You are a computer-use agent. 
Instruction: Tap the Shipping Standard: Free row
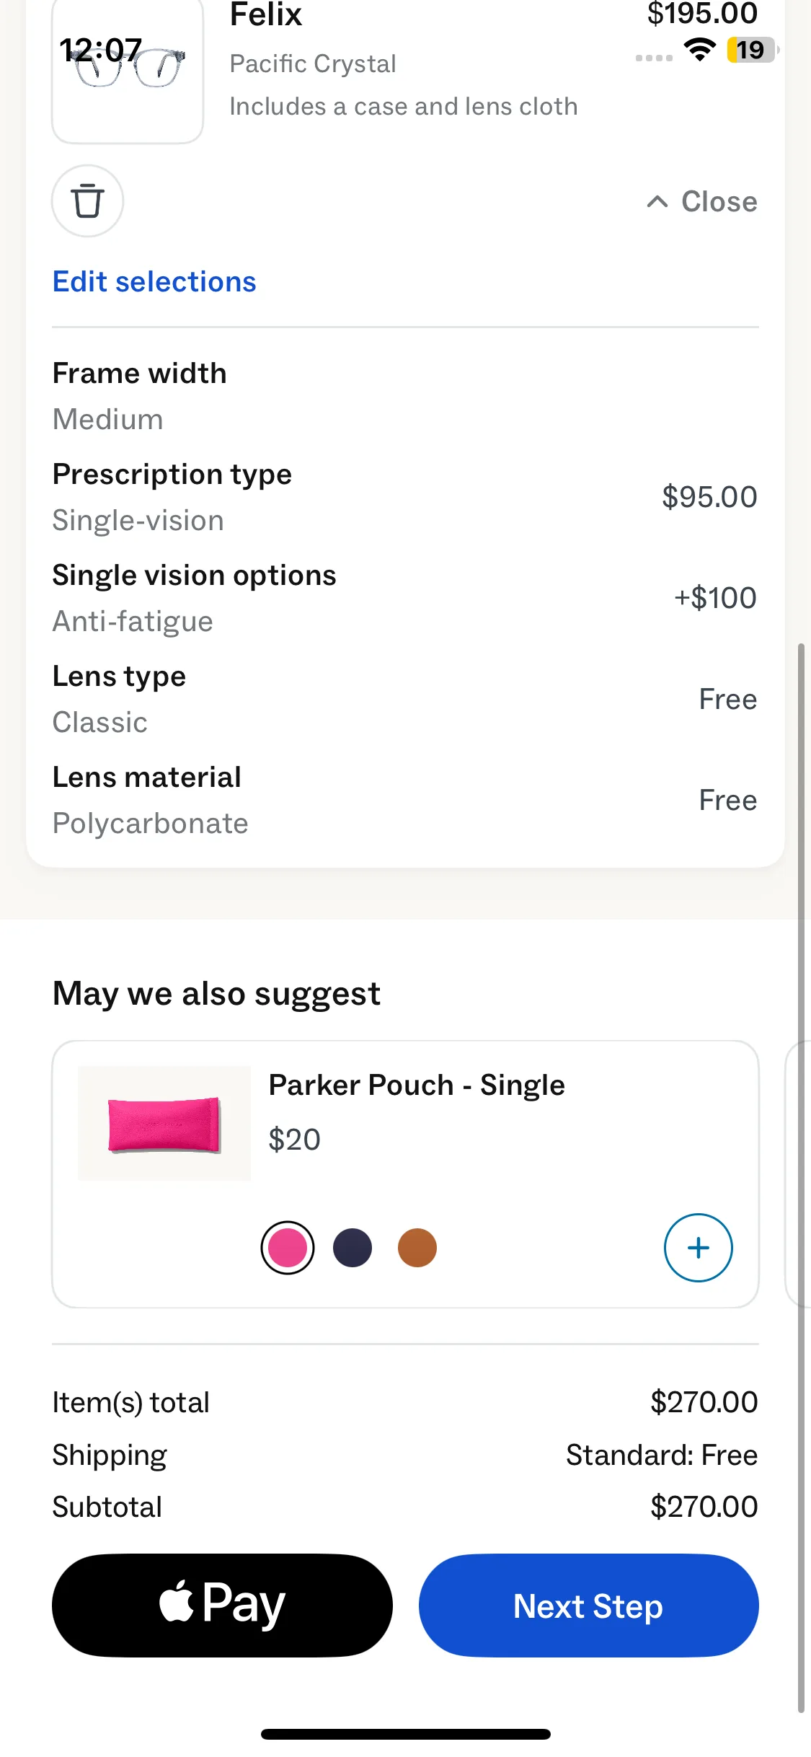pyautogui.click(x=405, y=1455)
